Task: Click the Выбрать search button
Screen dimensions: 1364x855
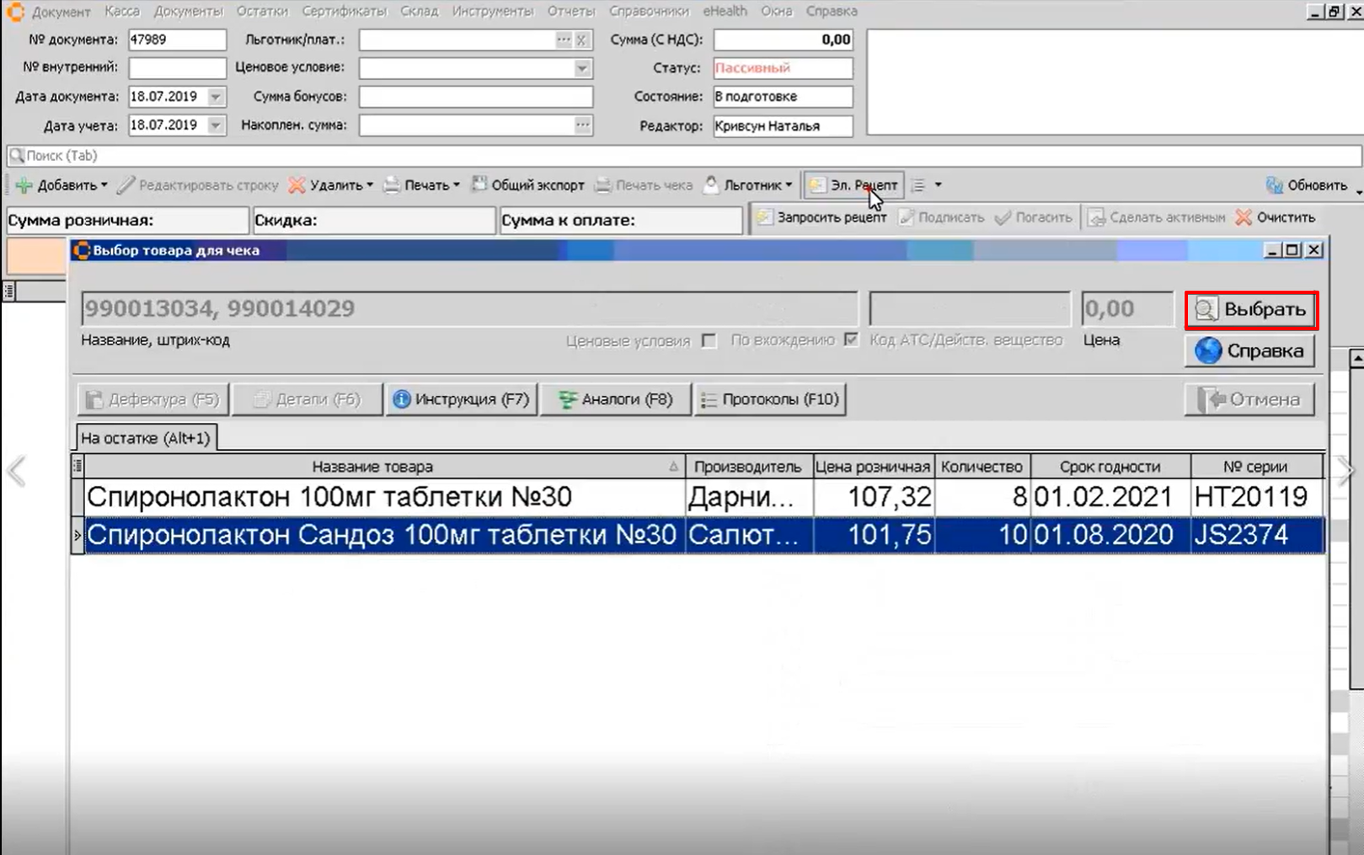Action: click(x=1250, y=310)
